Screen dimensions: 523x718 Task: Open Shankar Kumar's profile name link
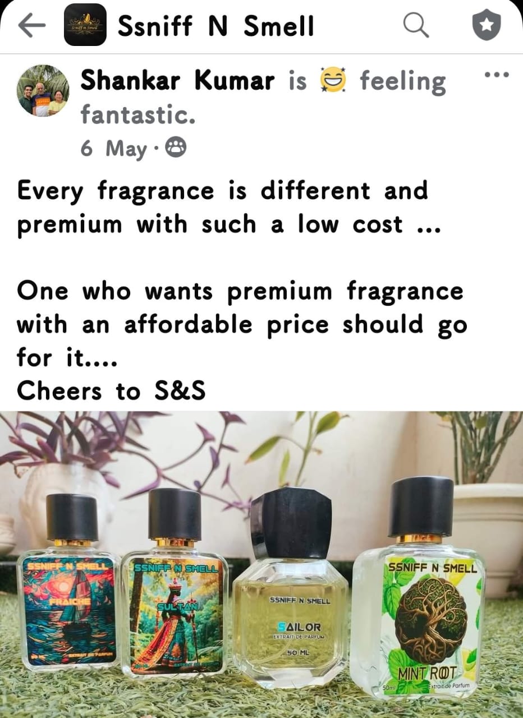tap(177, 81)
